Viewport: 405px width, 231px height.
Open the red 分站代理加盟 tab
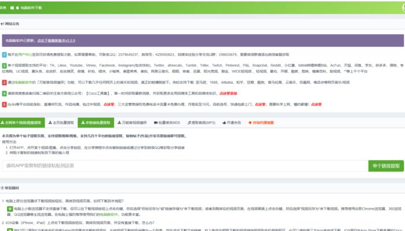pyautogui.click(x=262, y=123)
